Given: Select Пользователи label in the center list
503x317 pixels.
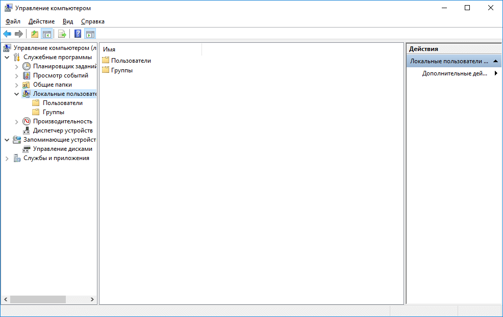Looking at the screenshot, I should (131, 61).
